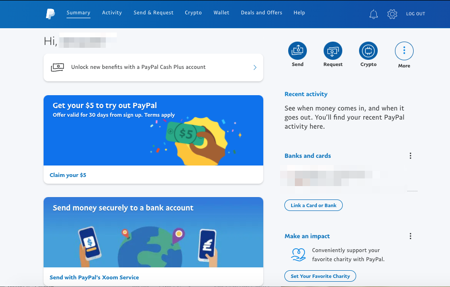Viewport: 450px width, 287px height.
Task: Open the Crypto quick action icon
Action: (368, 51)
